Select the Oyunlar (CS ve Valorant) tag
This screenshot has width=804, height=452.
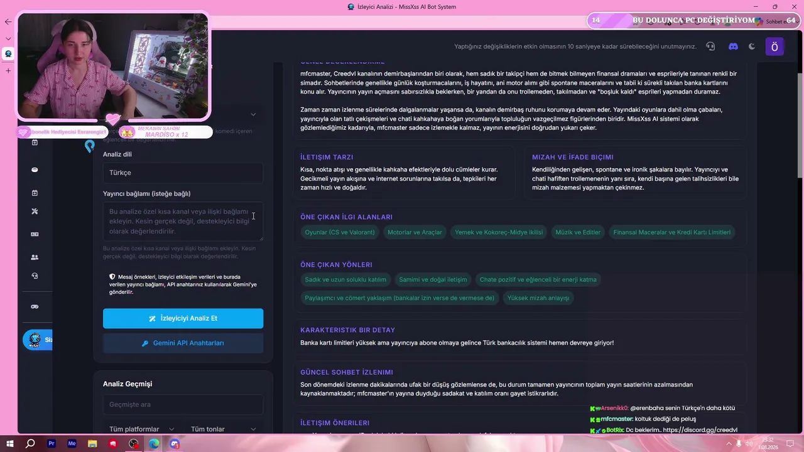click(x=340, y=232)
